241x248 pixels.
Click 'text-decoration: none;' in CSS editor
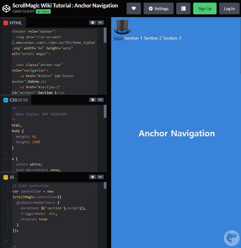[x=38, y=170]
